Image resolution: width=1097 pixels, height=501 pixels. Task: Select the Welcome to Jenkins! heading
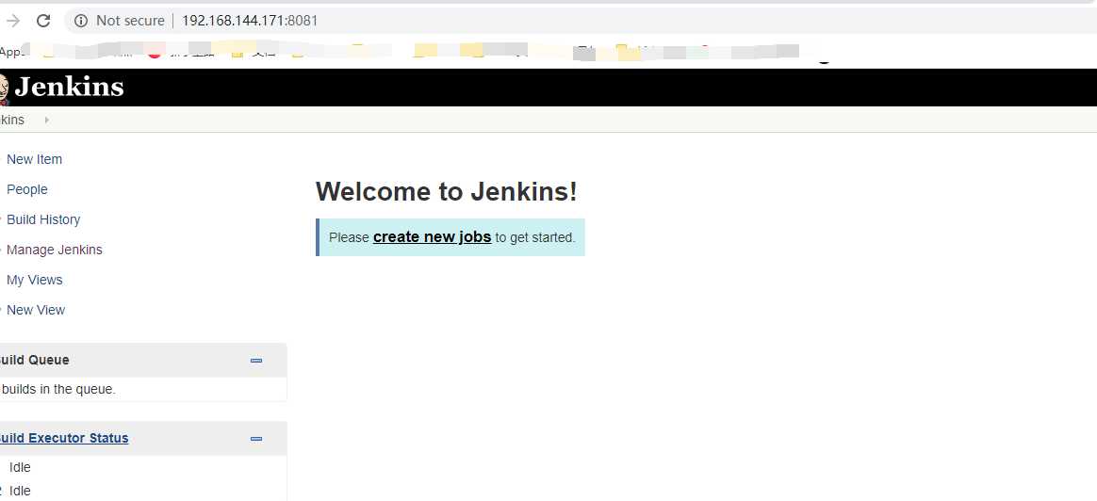point(447,191)
